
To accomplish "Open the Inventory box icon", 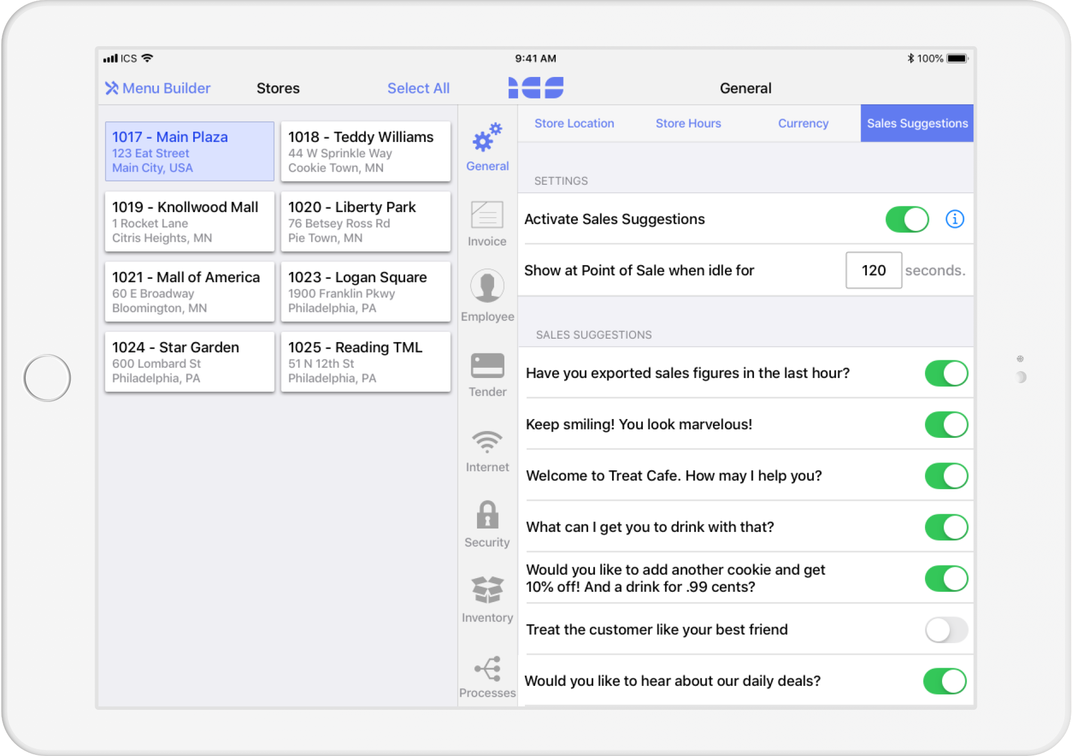I will point(487,590).
